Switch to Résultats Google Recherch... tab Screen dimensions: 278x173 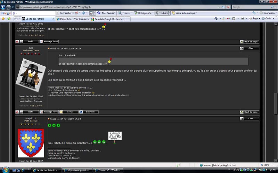coord(108,19)
